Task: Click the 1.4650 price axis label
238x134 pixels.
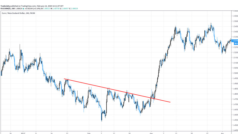Action: pyautogui.click(x=235, y=110)
